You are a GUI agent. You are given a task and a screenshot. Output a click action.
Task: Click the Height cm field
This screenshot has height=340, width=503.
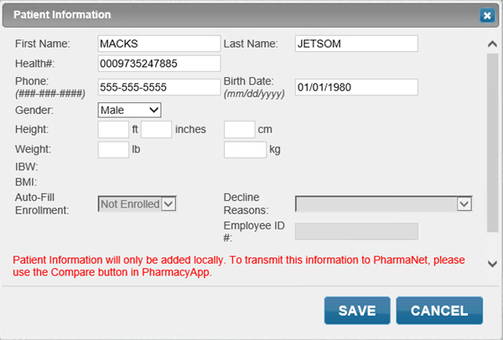point(239,129)
